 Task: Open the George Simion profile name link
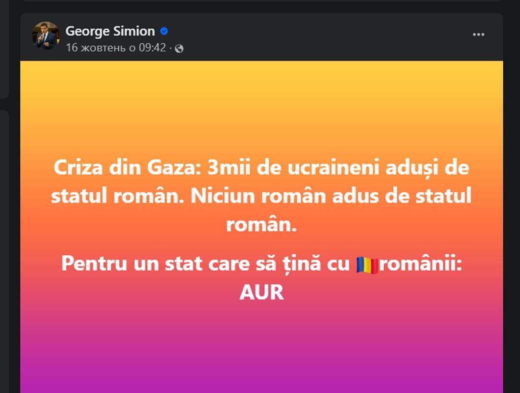[110, 31]
